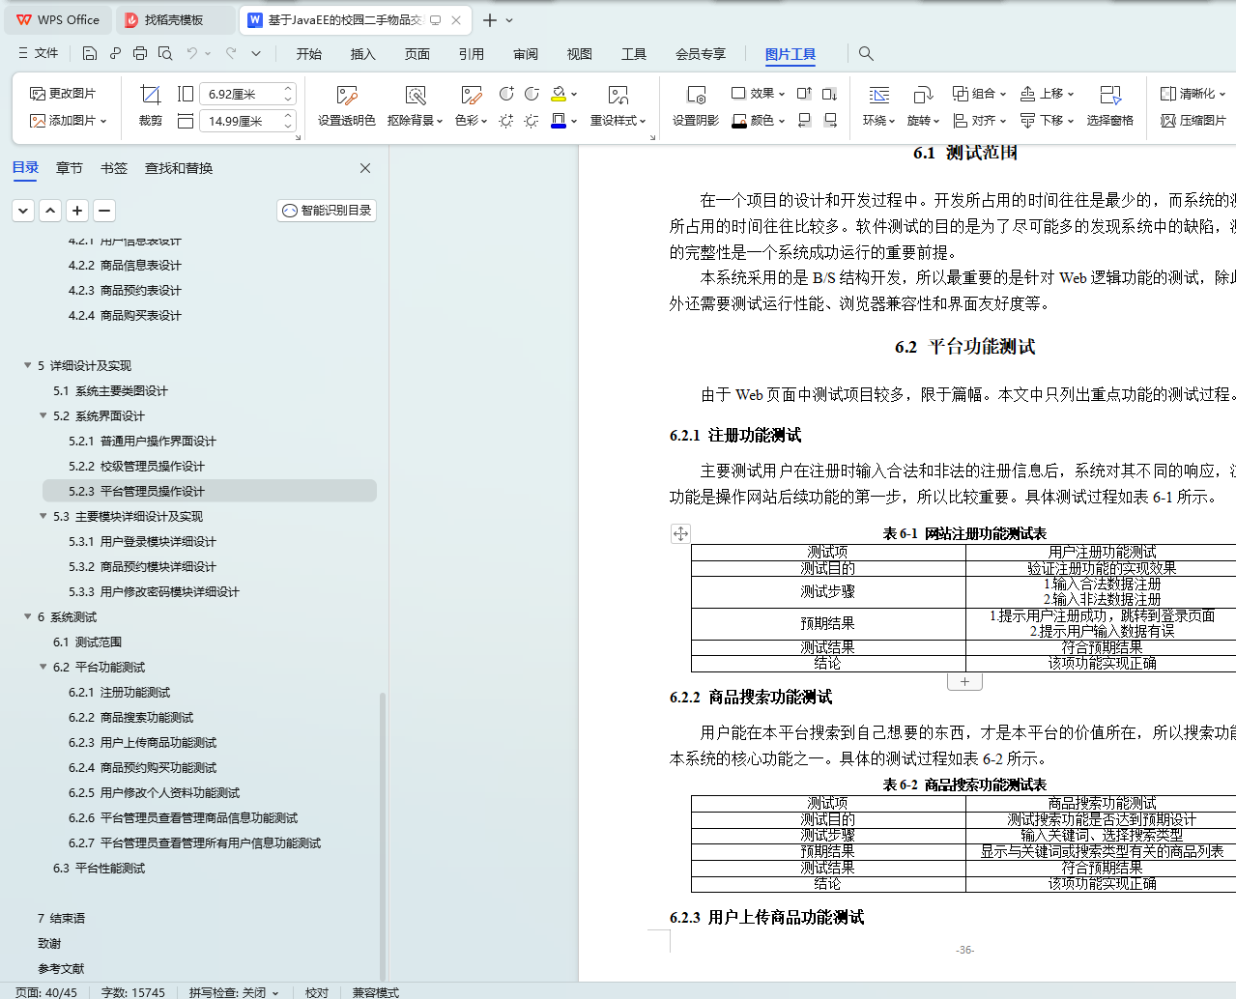Click 上移 bring forward
Screen dimensions: 1236x999
[x=1047, y=94]
